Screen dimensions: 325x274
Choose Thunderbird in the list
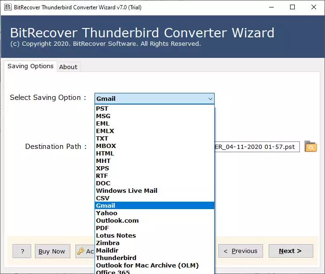155,258
